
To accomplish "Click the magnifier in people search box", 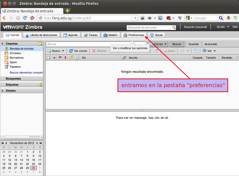I will click(174, 27).
